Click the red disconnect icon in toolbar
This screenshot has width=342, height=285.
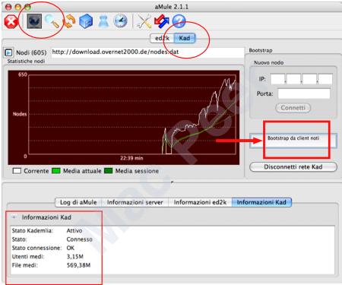pyautogui.click(x=11, y=21)
